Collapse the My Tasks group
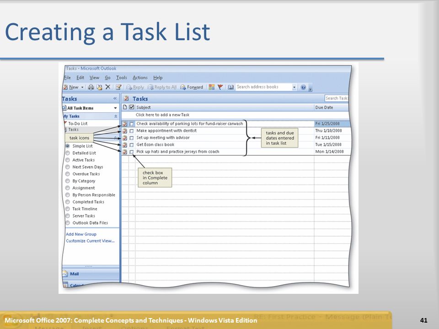 116,116
